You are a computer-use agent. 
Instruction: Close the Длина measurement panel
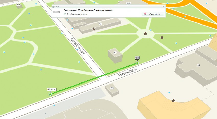click(x=163, y=6)
